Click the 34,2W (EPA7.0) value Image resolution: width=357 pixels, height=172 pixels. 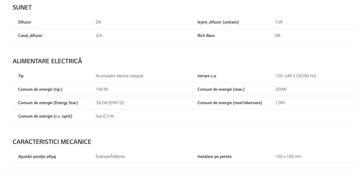coord(110,103)
